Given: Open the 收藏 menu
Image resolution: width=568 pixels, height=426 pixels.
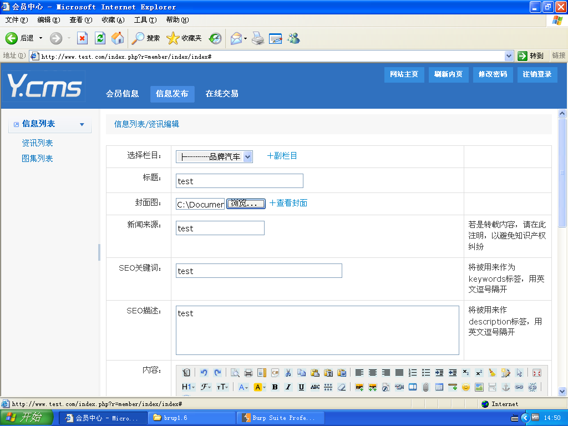Looking at the screenshot, I should tap(113, 19).
